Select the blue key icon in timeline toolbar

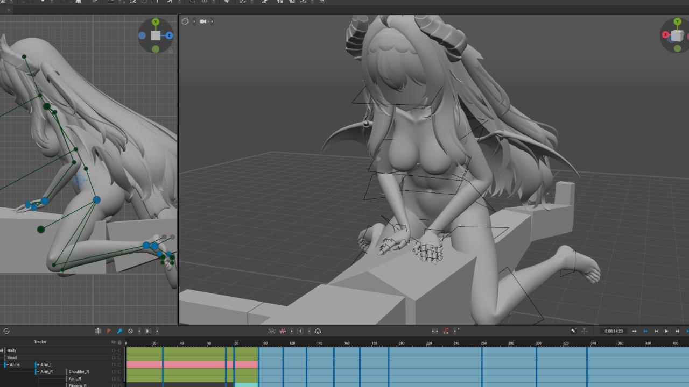pos(119,331)
